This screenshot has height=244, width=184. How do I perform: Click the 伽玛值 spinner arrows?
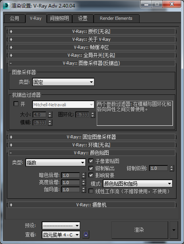84,190
